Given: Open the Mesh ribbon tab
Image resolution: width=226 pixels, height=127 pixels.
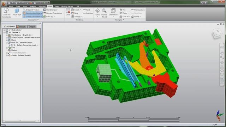Looking at the screenshot, I should [x=11, y=6].
